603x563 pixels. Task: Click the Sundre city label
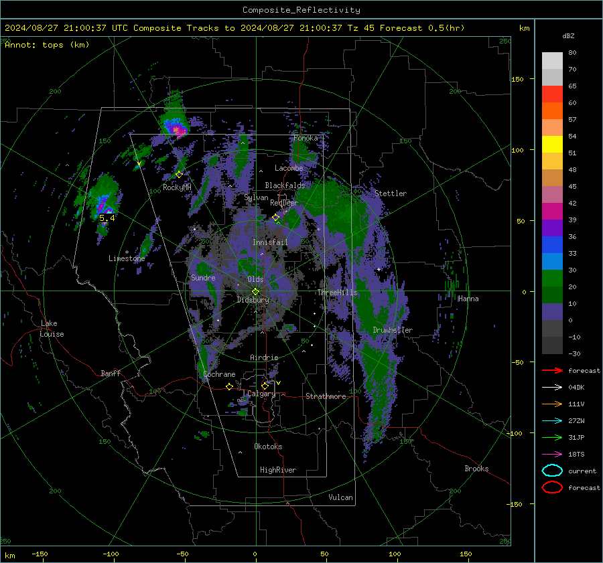(x=203, y=277)
